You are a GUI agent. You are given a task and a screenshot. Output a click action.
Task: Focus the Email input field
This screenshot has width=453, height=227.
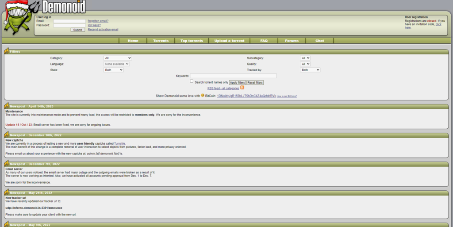click(69, 21)
